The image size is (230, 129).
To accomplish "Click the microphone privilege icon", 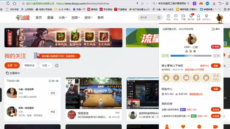I will (196, 78).
